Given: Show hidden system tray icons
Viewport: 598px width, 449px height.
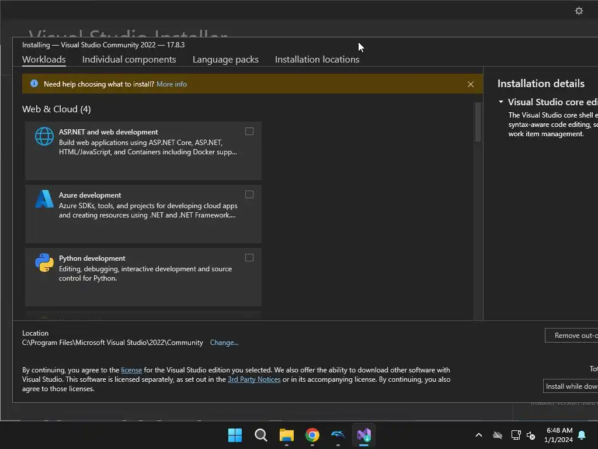Looking at the screenshot, I should [x=479, y=435].
